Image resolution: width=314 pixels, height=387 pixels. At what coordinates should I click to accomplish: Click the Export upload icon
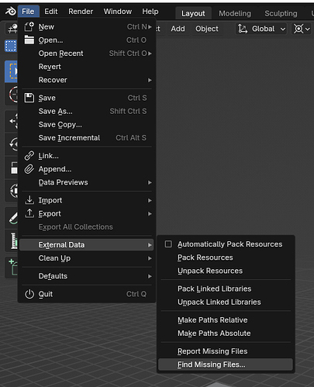point(29,213)
